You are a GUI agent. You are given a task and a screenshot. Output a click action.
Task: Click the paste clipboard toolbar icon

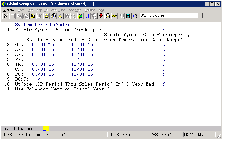[x=26, y=16]
